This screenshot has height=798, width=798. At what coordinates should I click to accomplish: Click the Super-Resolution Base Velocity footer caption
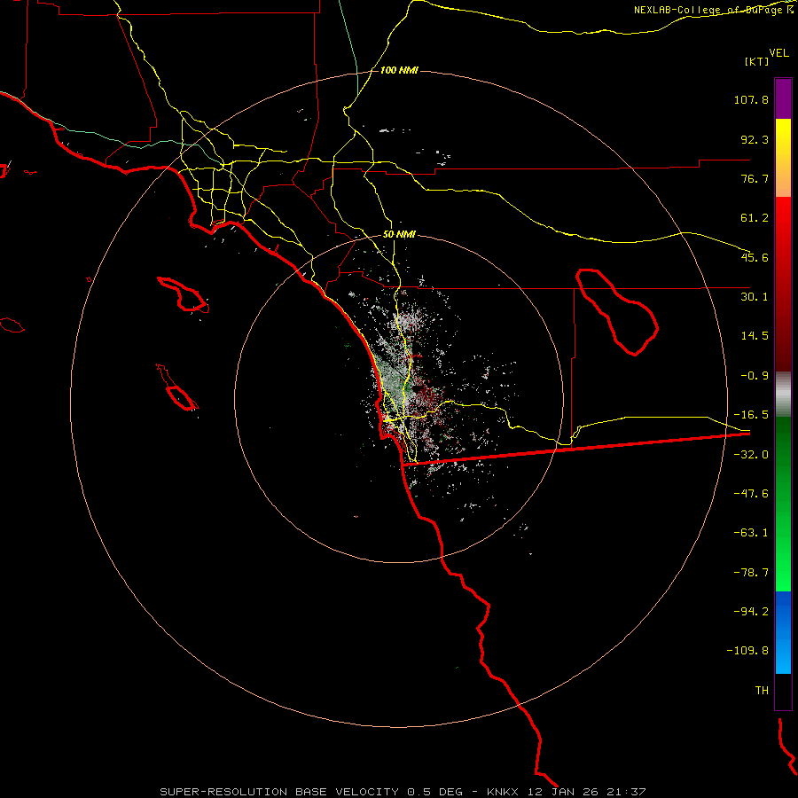pyautogui.click(x=403, y=792)
